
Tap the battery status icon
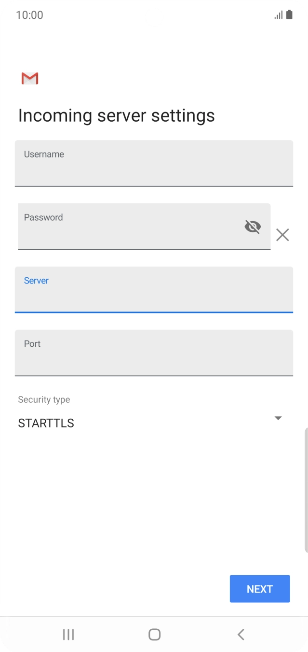(x=289, y=15)
